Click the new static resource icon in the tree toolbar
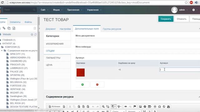 click(14, 28)
